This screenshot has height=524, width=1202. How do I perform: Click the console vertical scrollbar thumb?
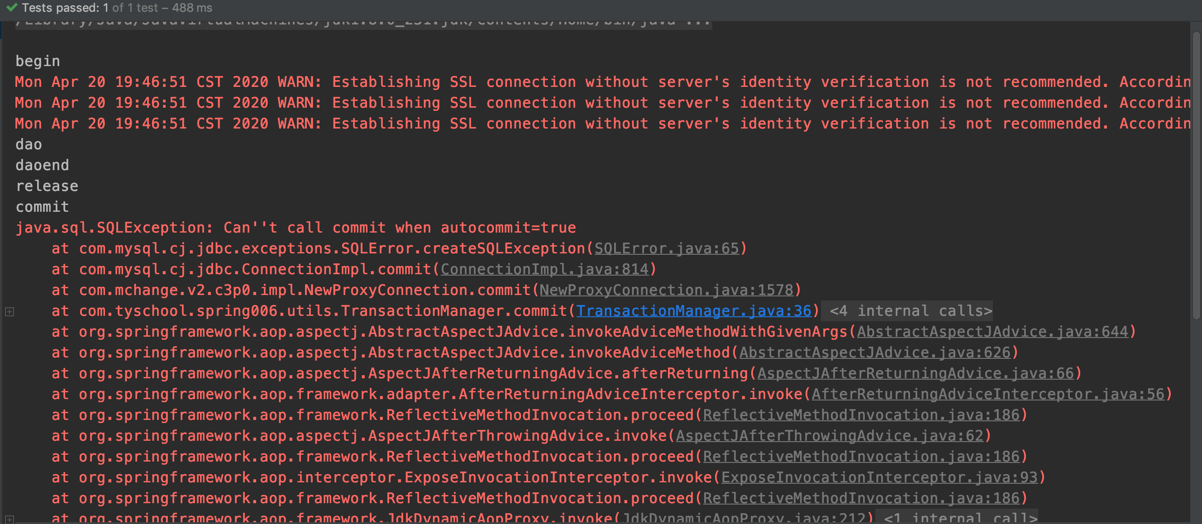(x=1197, y=175)
